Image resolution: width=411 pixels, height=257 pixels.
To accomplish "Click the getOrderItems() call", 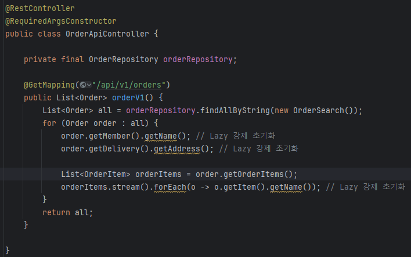I will 258,174.
